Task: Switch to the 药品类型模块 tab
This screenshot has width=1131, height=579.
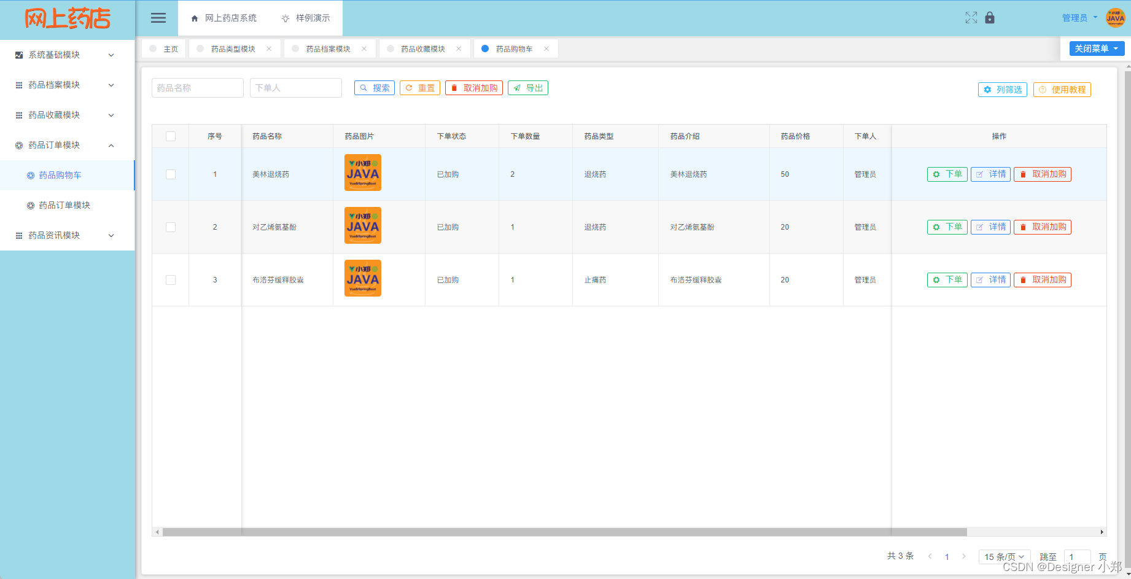Action: point(233,49)
